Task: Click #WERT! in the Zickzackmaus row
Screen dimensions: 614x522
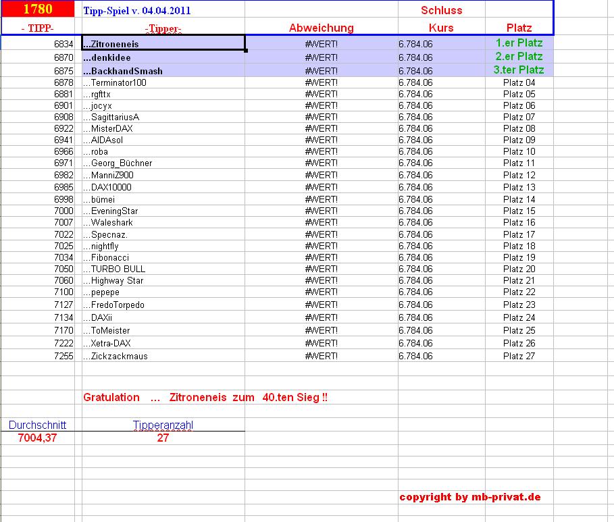Action: [x=321, y=356]
